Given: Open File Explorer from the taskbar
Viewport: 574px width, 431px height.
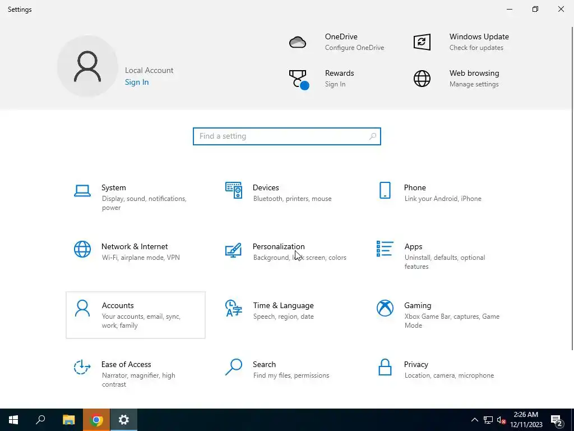Looking at the screenshot, I should 68,420.
